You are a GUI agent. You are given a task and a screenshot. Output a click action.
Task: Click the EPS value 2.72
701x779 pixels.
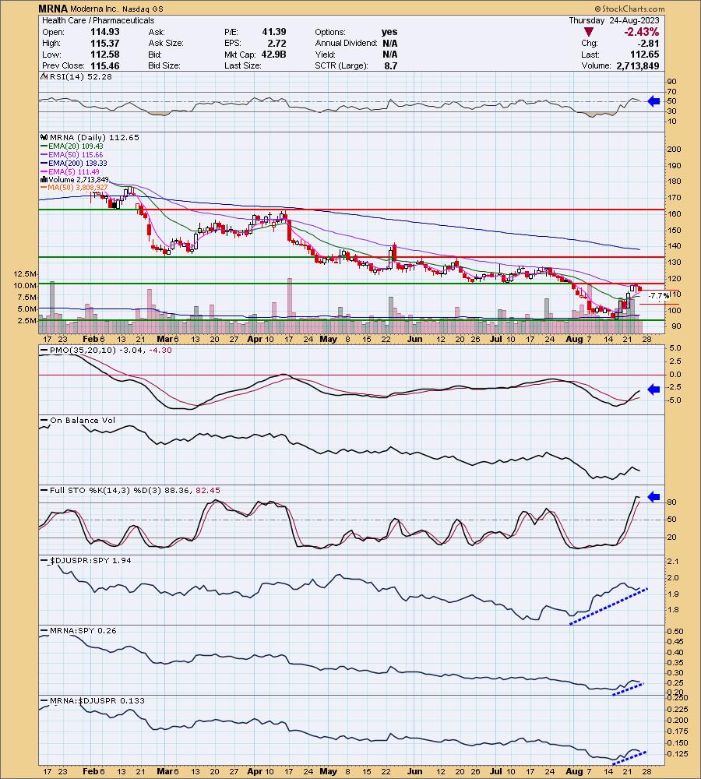tap(277, 43)
